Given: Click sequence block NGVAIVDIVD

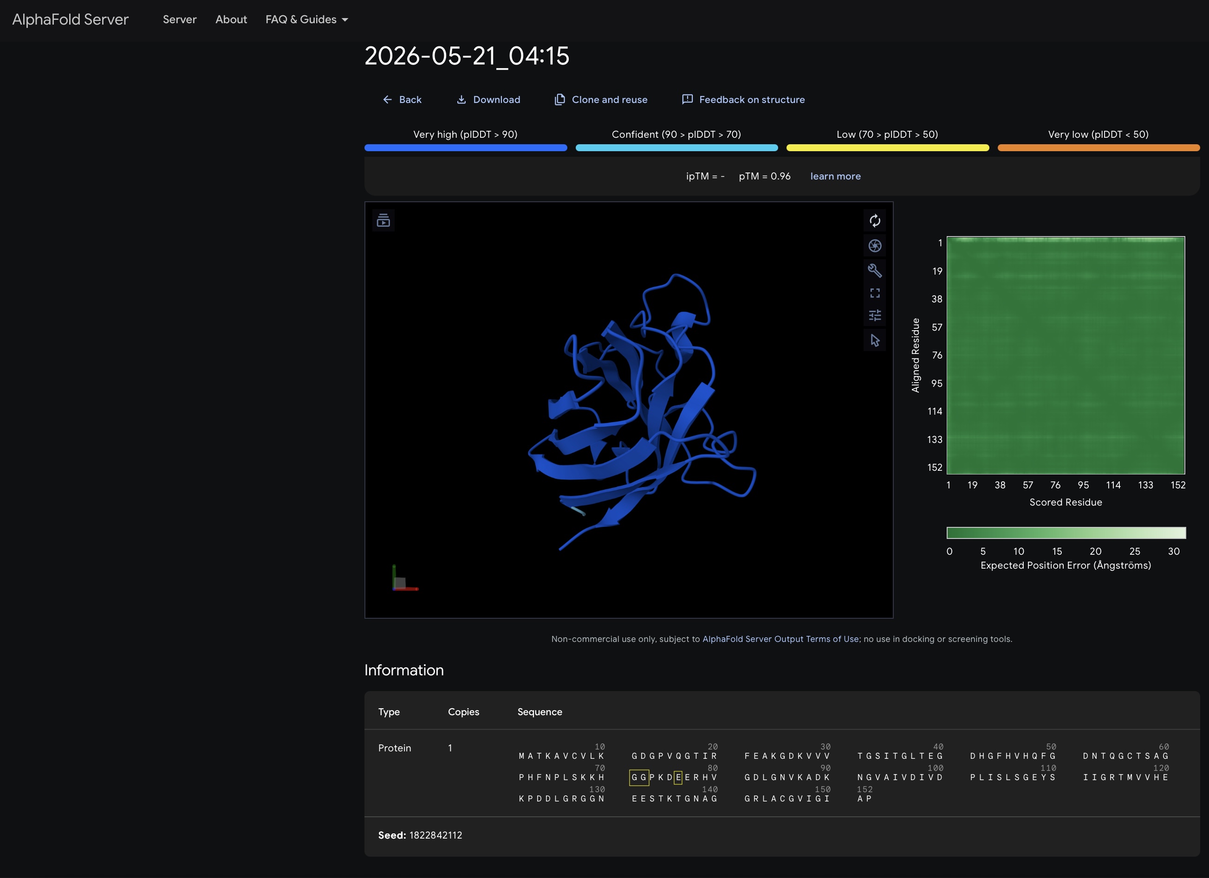Looking at the screenshot, I should (900, 777).
